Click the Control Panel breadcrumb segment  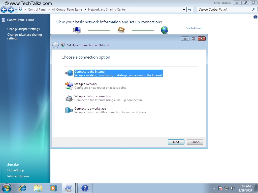(x=37, y=10)
